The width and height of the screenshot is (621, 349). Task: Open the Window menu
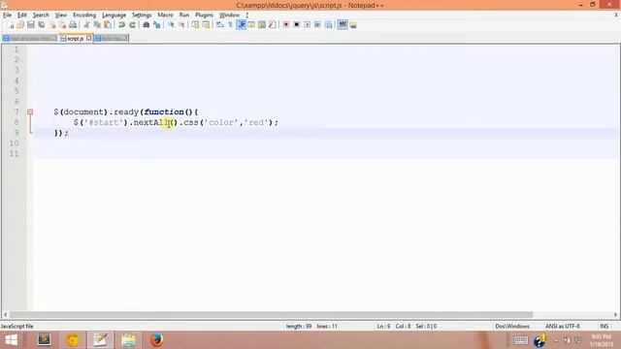click(229, 16)
